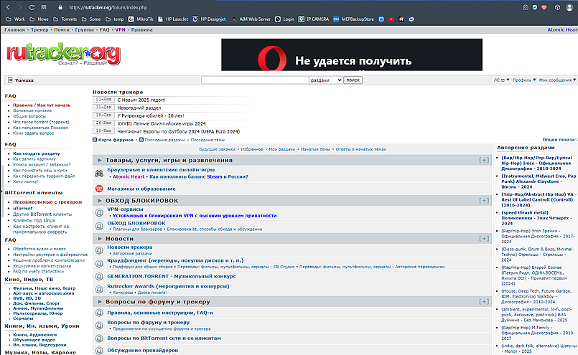Screen dimensions: 578x355
Task: Open the Правила / Как тут качать link
Action: (42, 105)
